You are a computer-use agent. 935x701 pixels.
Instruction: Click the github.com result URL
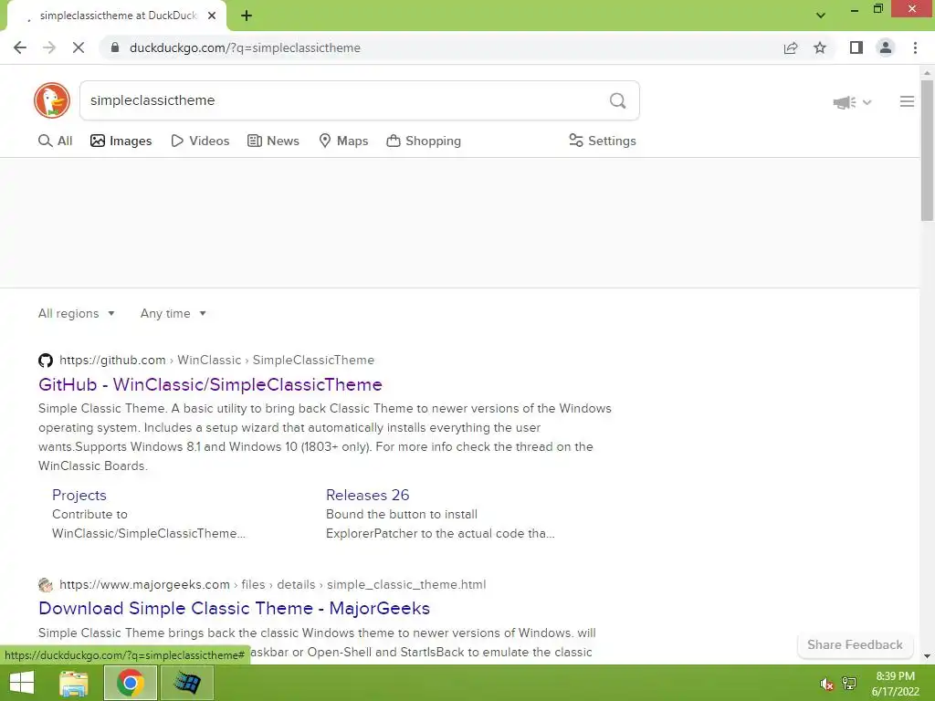click(217, 360)
